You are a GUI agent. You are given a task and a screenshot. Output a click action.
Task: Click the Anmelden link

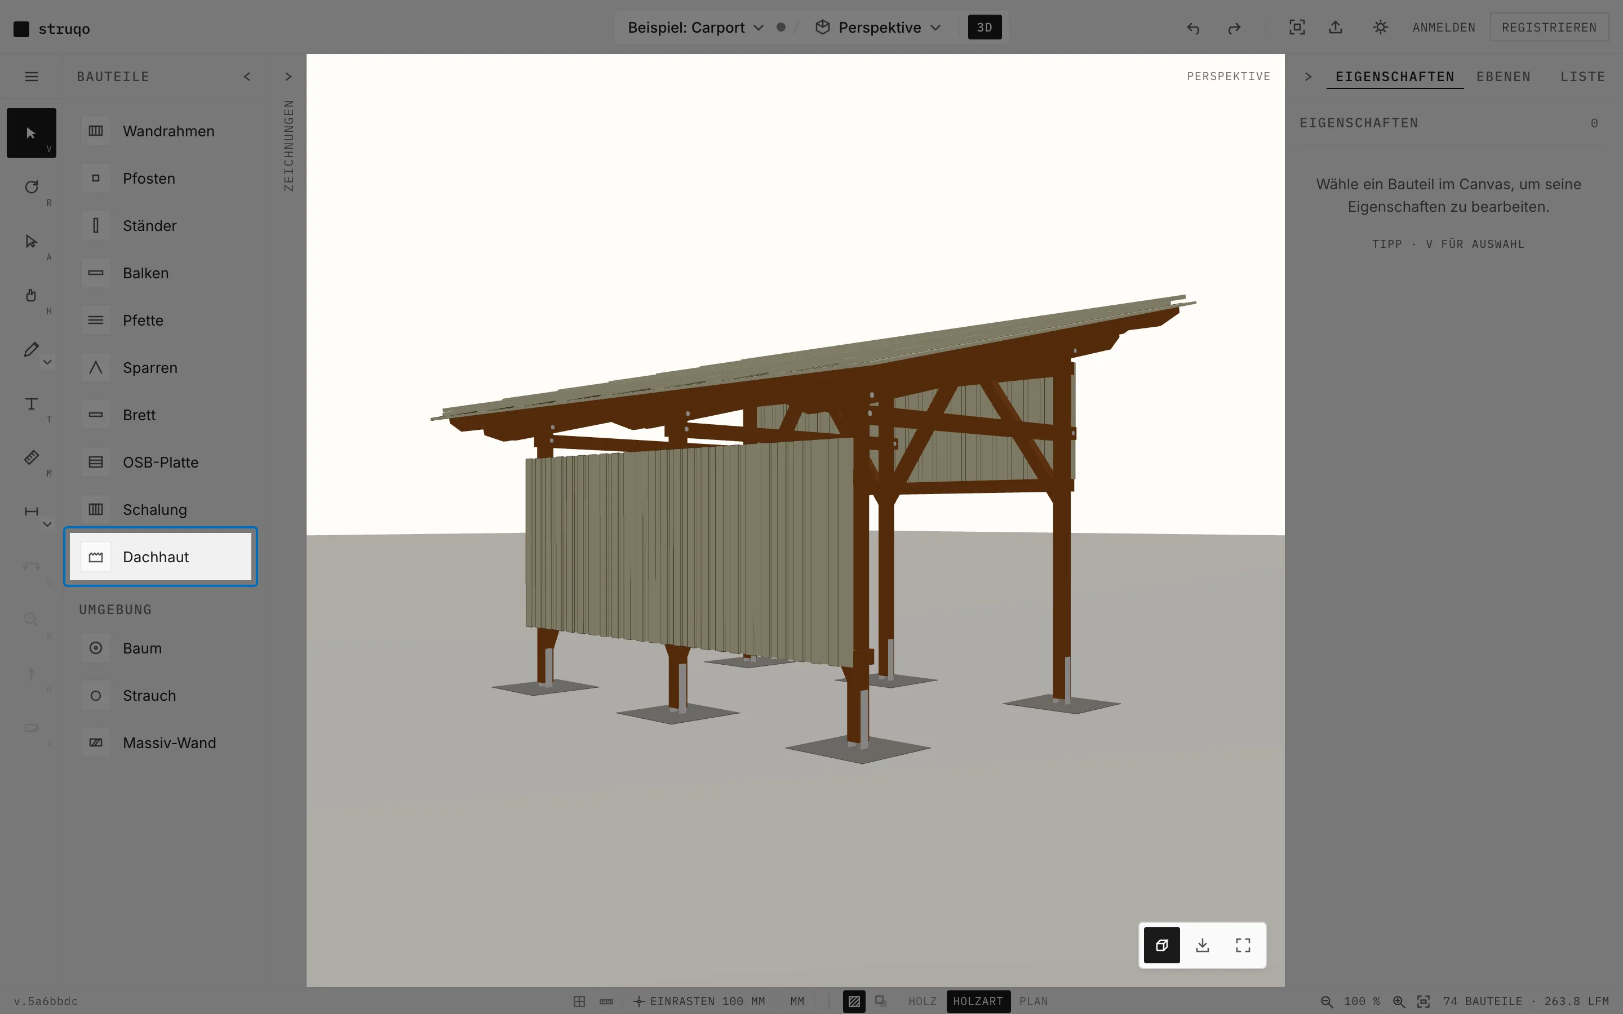pos(1444,28)
